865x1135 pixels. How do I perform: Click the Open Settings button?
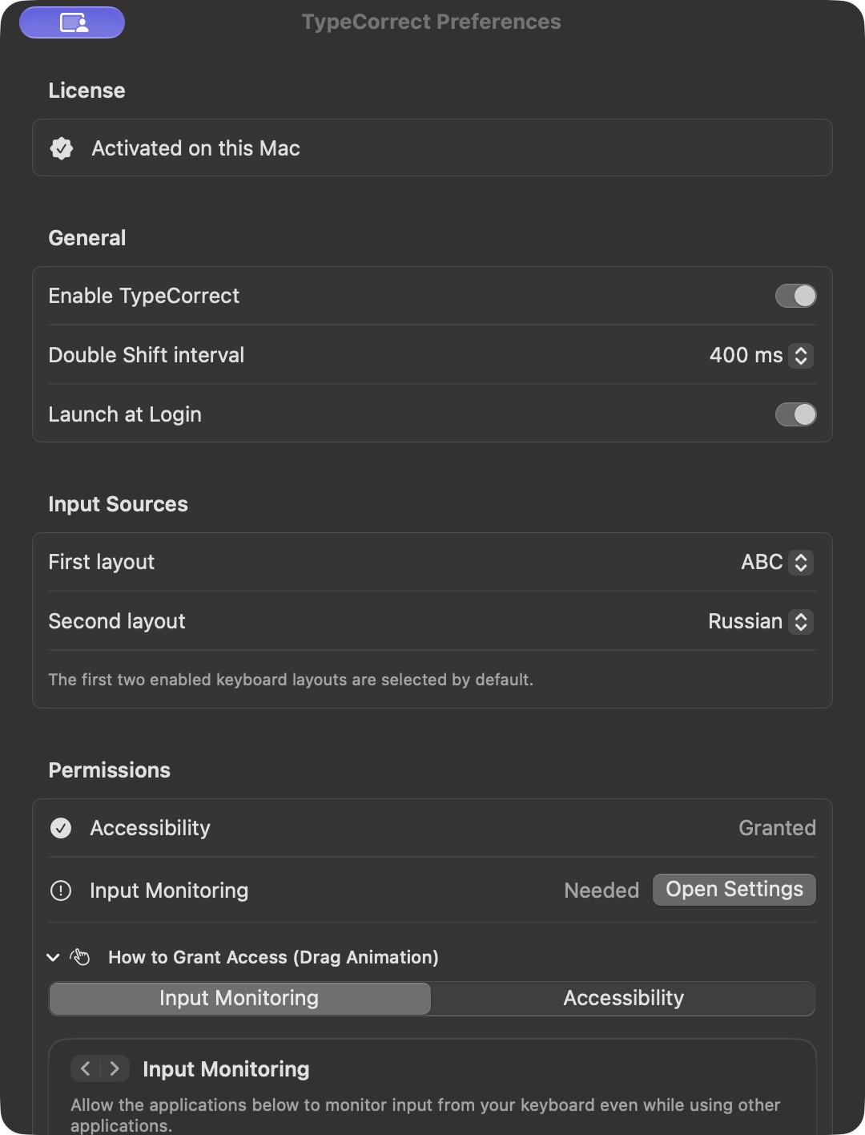click(734, 890)
